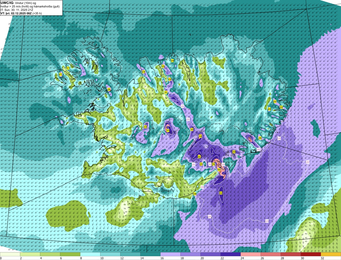Click the yellow gust label reading 34
The image size is (341, 260).
point(200,136)
